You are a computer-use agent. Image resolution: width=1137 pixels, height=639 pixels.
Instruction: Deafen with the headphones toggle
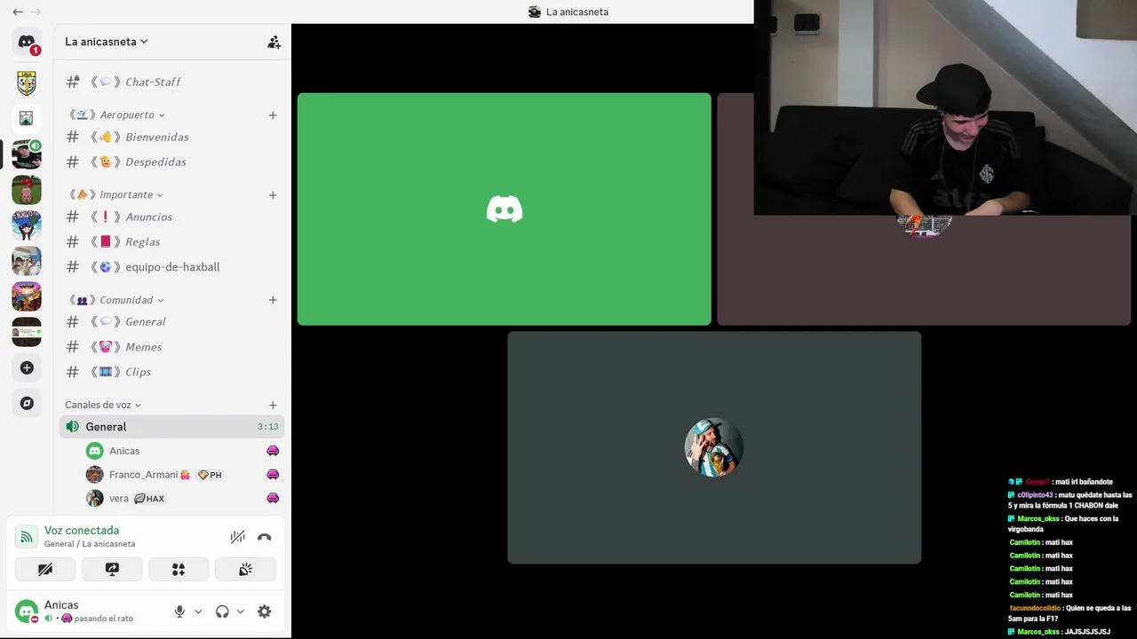coord(222,611)
